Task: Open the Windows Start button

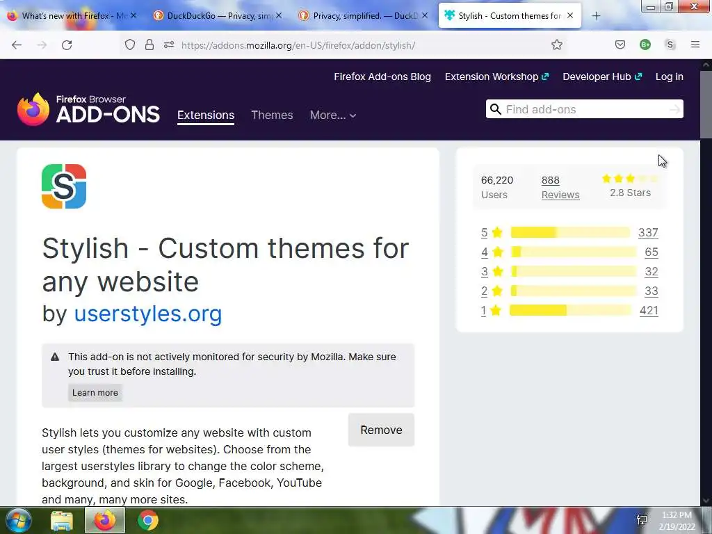Action: 19,520
